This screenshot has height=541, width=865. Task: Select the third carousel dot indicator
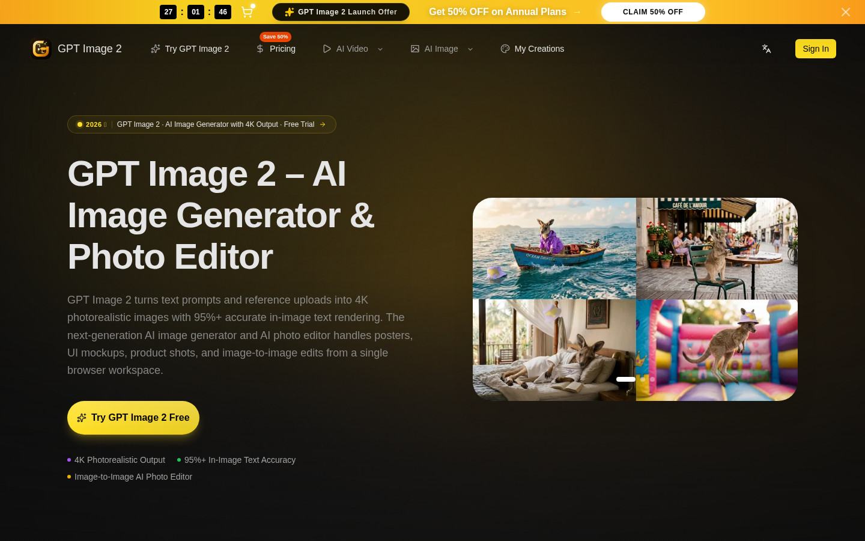tap(652, 379)
